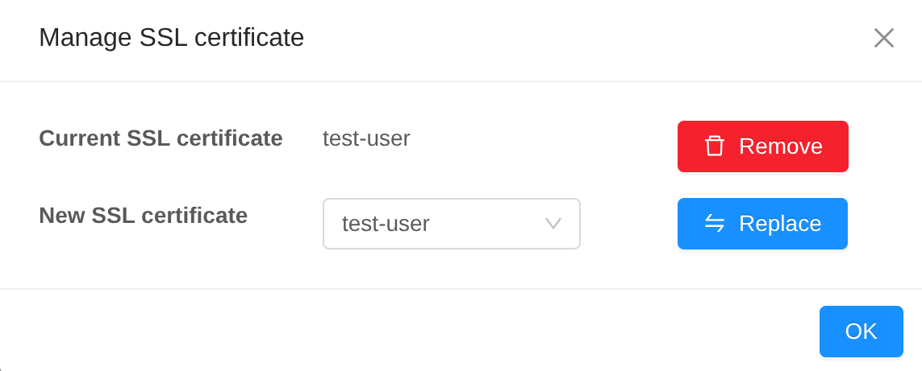Dismiss dialog using OK in footer
Image resolution: width=922 pixels, height=371 pixels.
[x=861, y=332]
